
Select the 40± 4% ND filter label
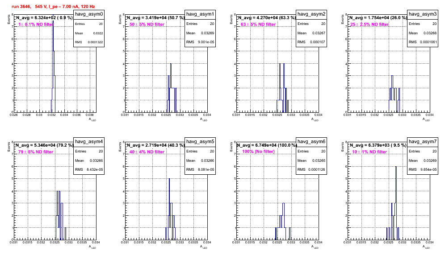[147, 152]
